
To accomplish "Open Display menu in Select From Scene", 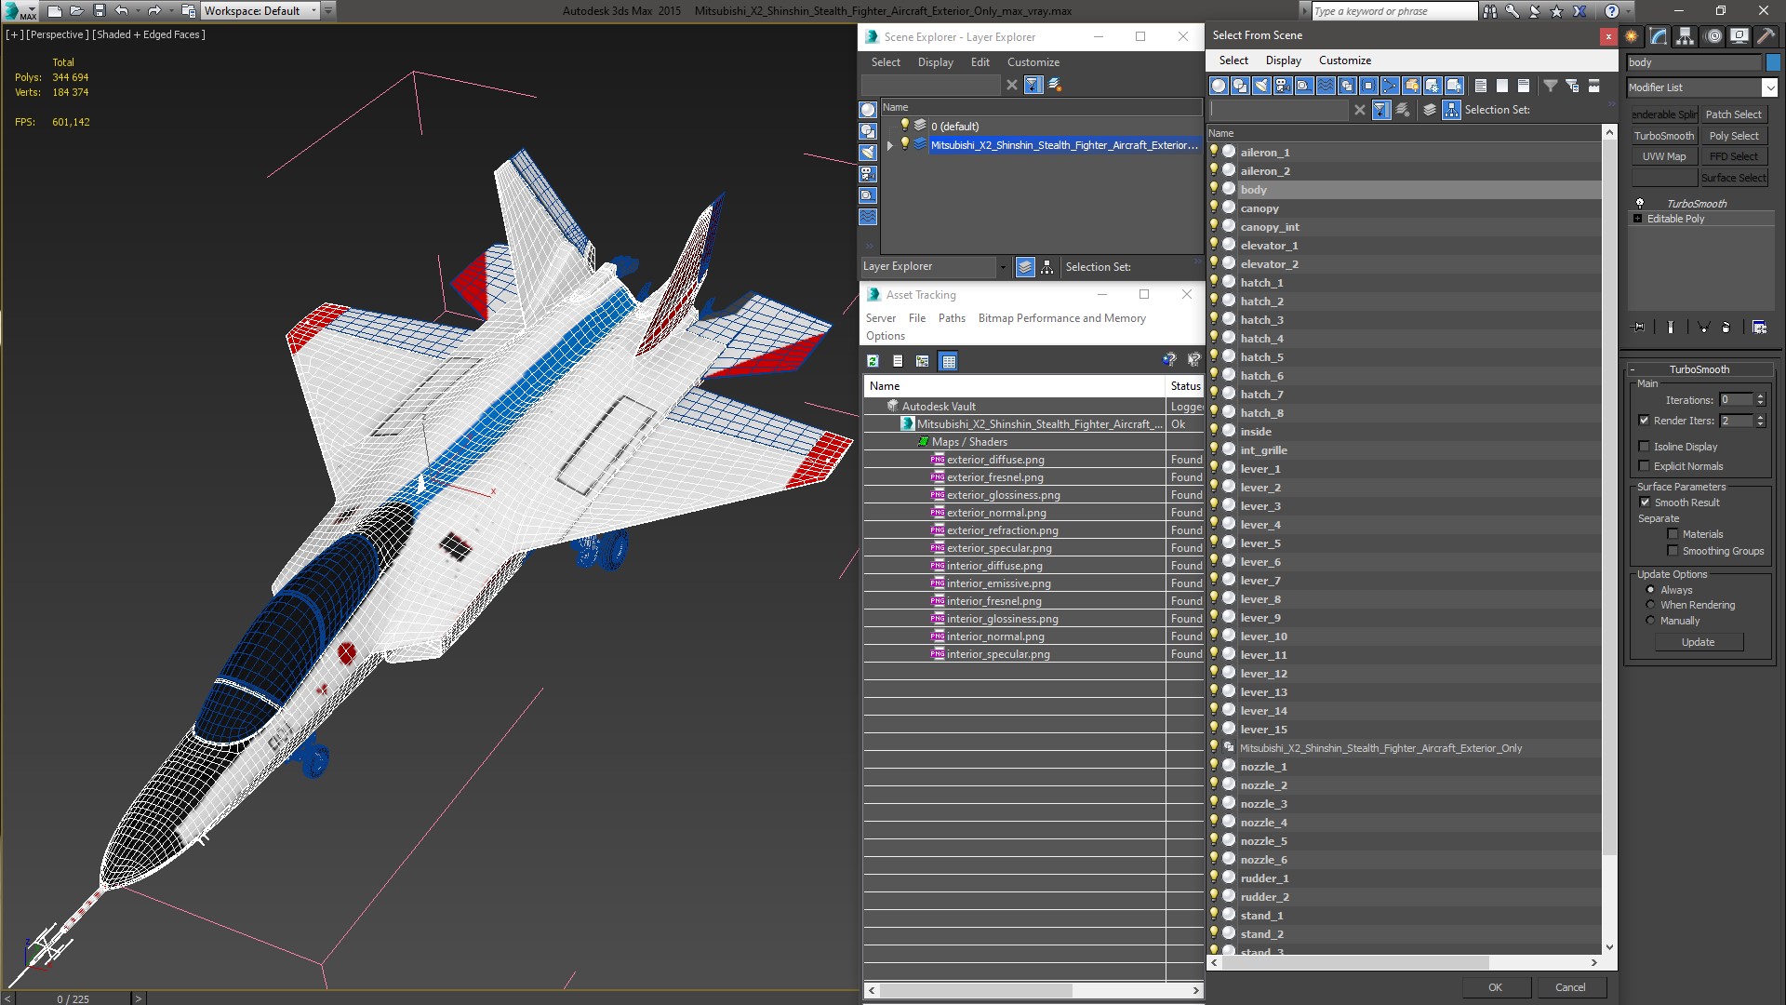I will click(1283, 60).
